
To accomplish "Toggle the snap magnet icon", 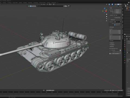I will tap(50, 4).
